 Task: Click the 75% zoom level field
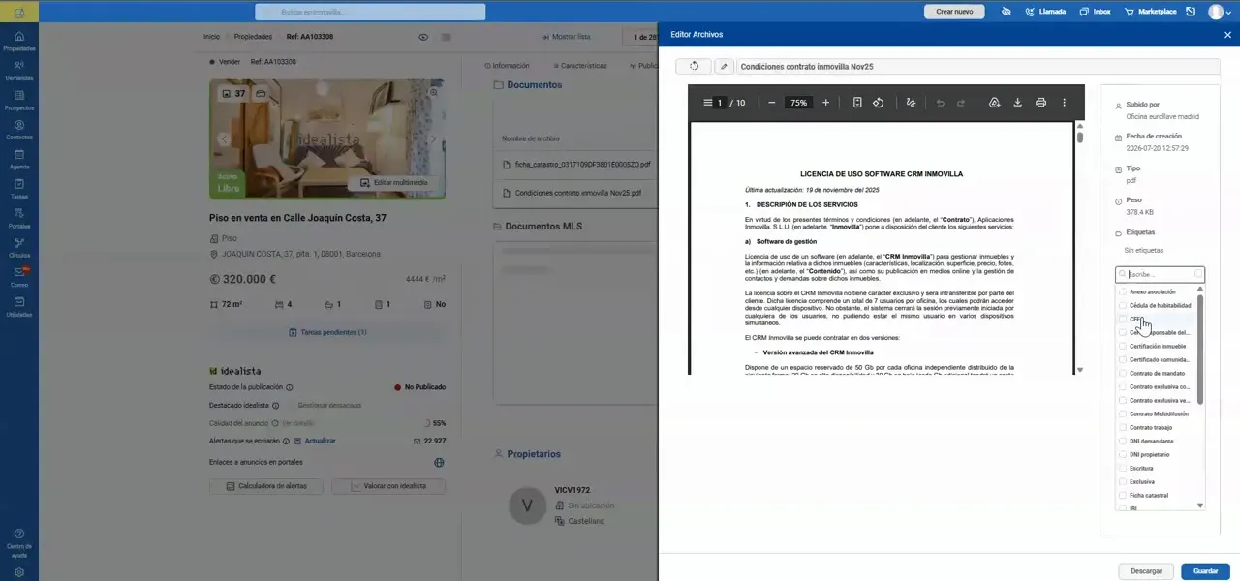point(798,103)
